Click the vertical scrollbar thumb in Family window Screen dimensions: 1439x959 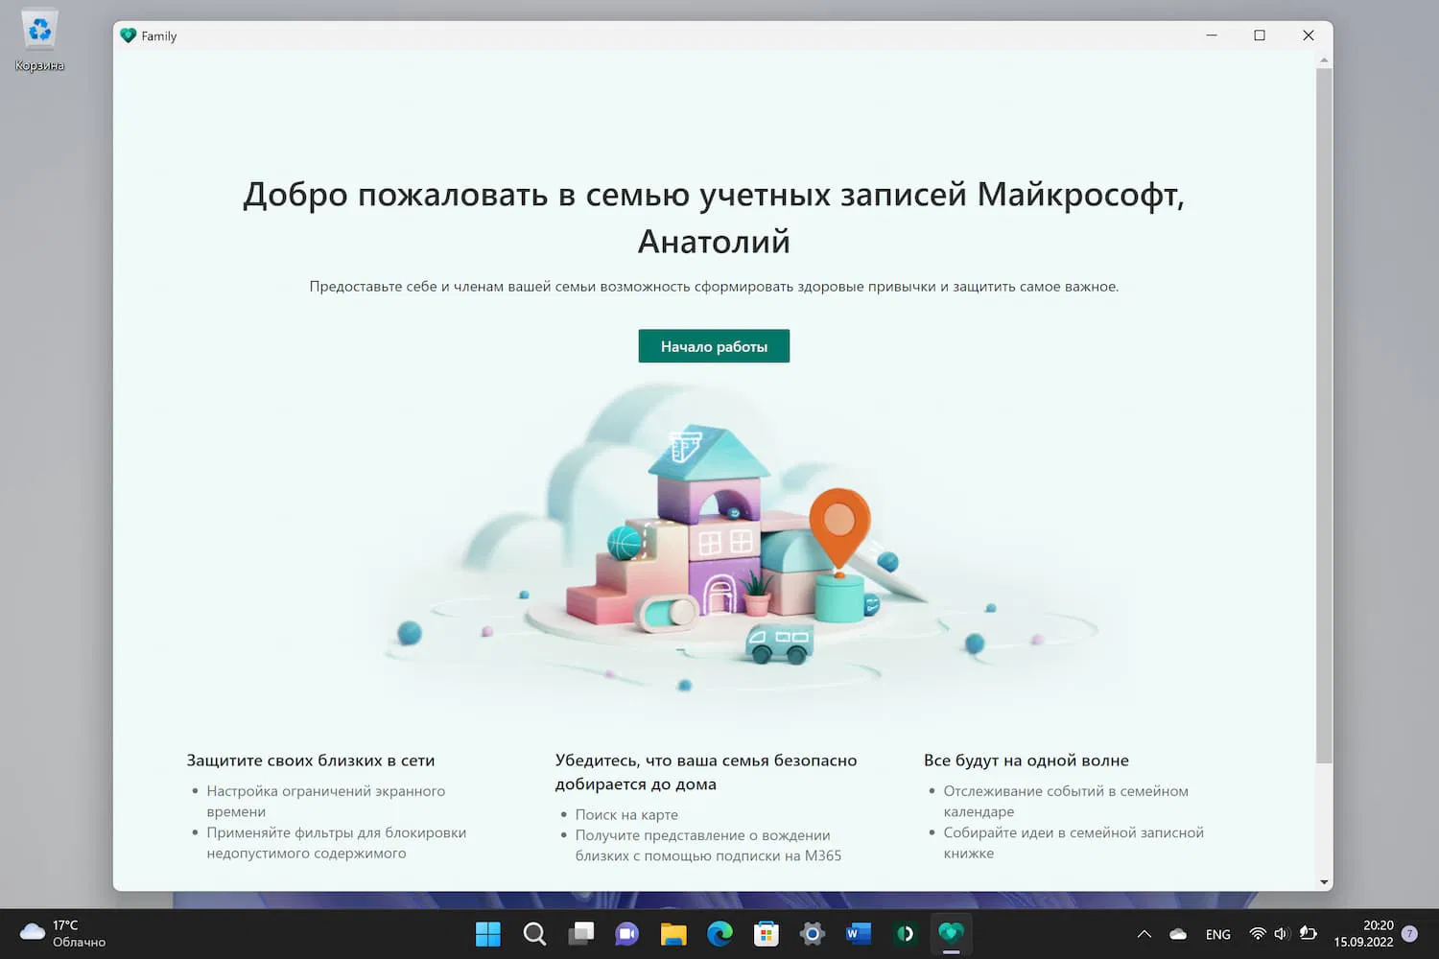[x=1324, y=415]
